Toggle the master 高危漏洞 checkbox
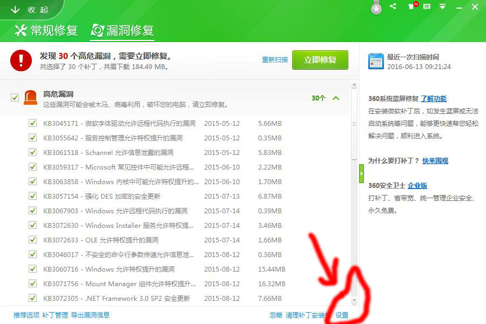The height and width of the screenshot is (324, 486). [x=13, y=98]
